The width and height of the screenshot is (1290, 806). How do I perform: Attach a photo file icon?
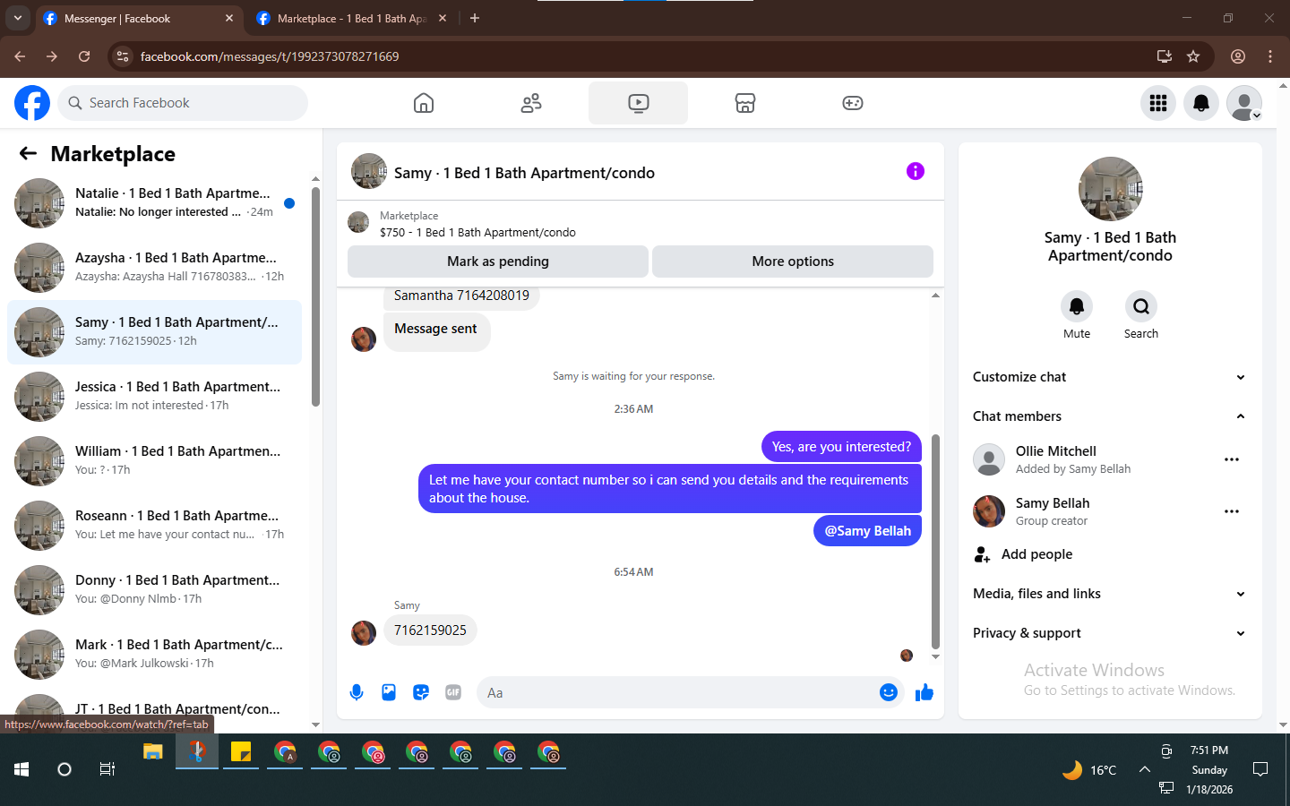click(x=389, y=692)
